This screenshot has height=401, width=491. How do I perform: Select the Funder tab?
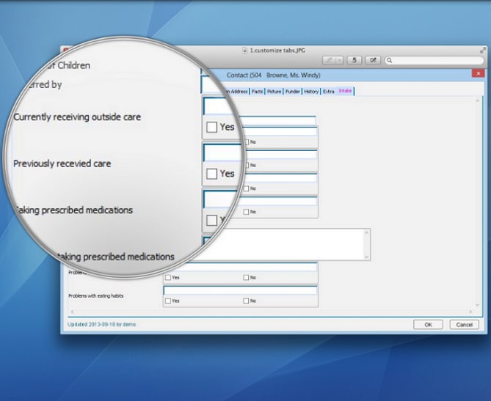(293, 92)
